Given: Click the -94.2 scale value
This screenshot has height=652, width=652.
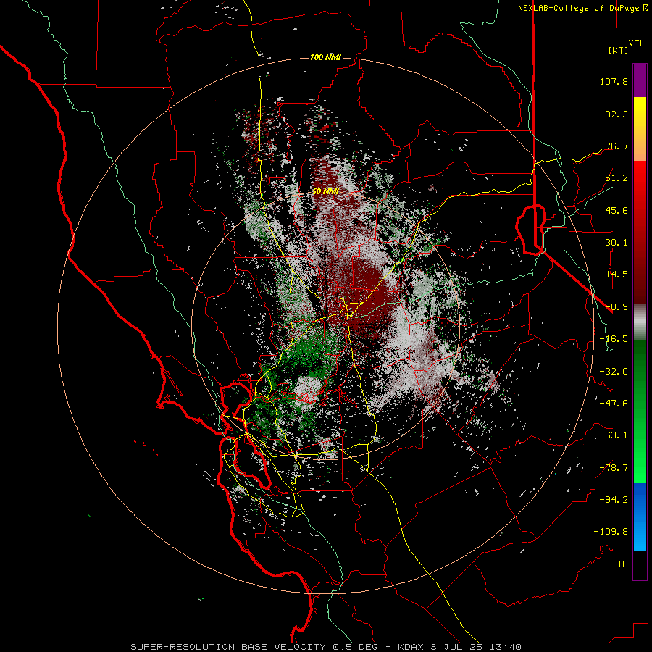Looking at the screenshot, I should pyautogui.click(x=614, y=500).
